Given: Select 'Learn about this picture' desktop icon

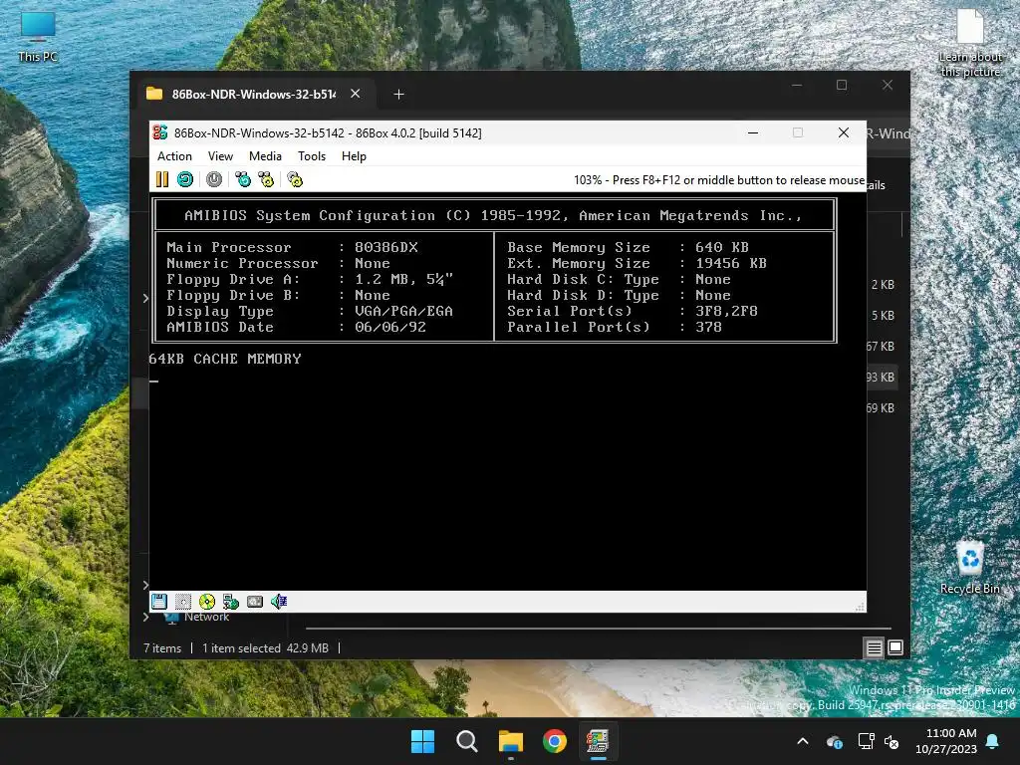Looking at the screenshot, I should point(970,43).
